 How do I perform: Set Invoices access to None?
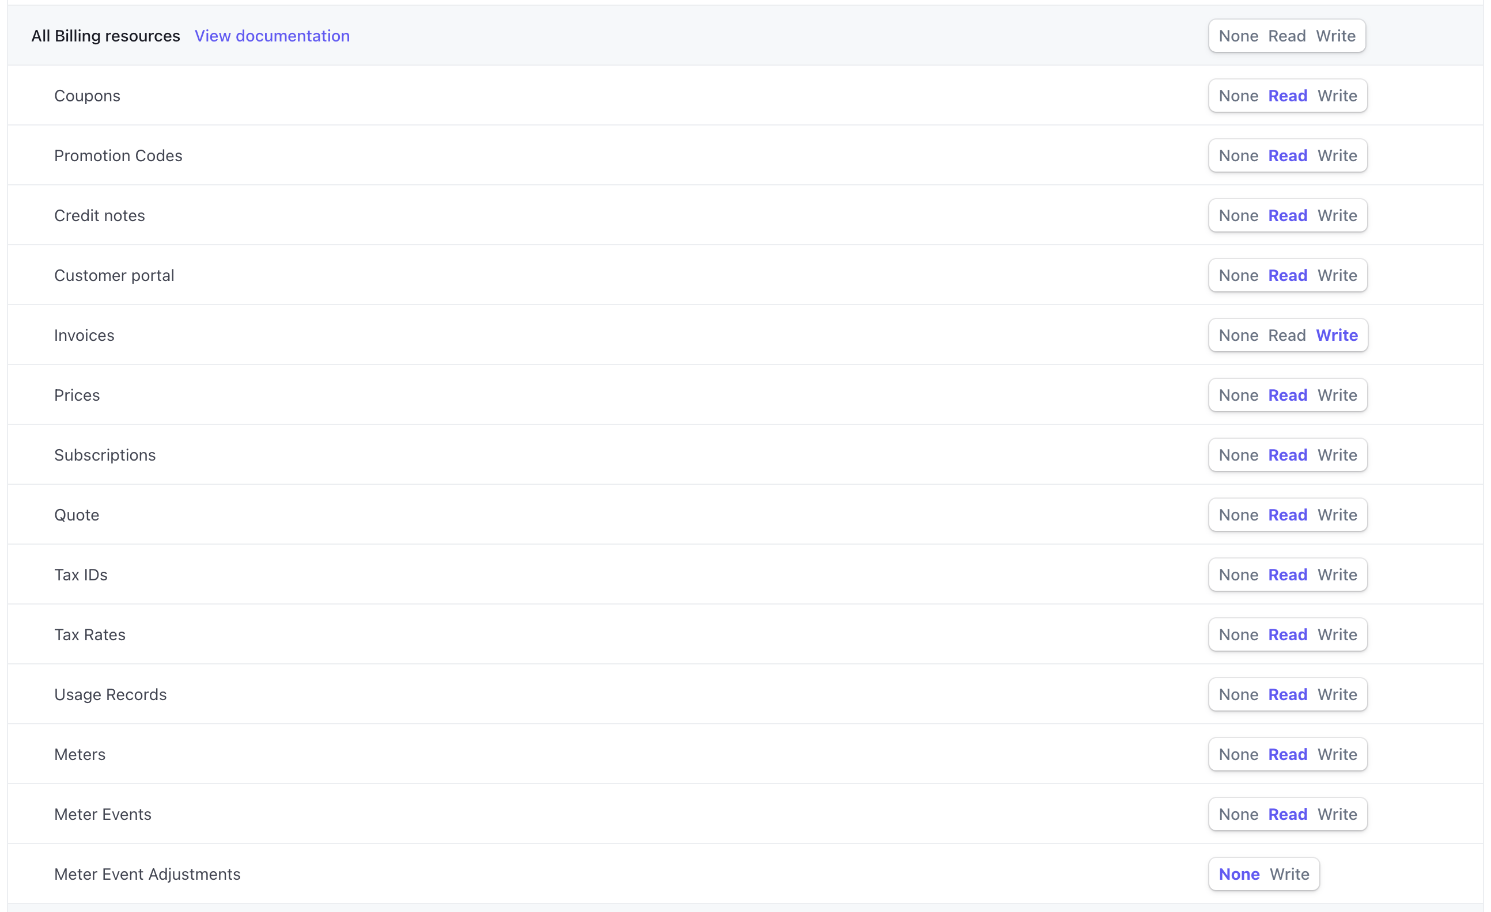pos(1239,335)
